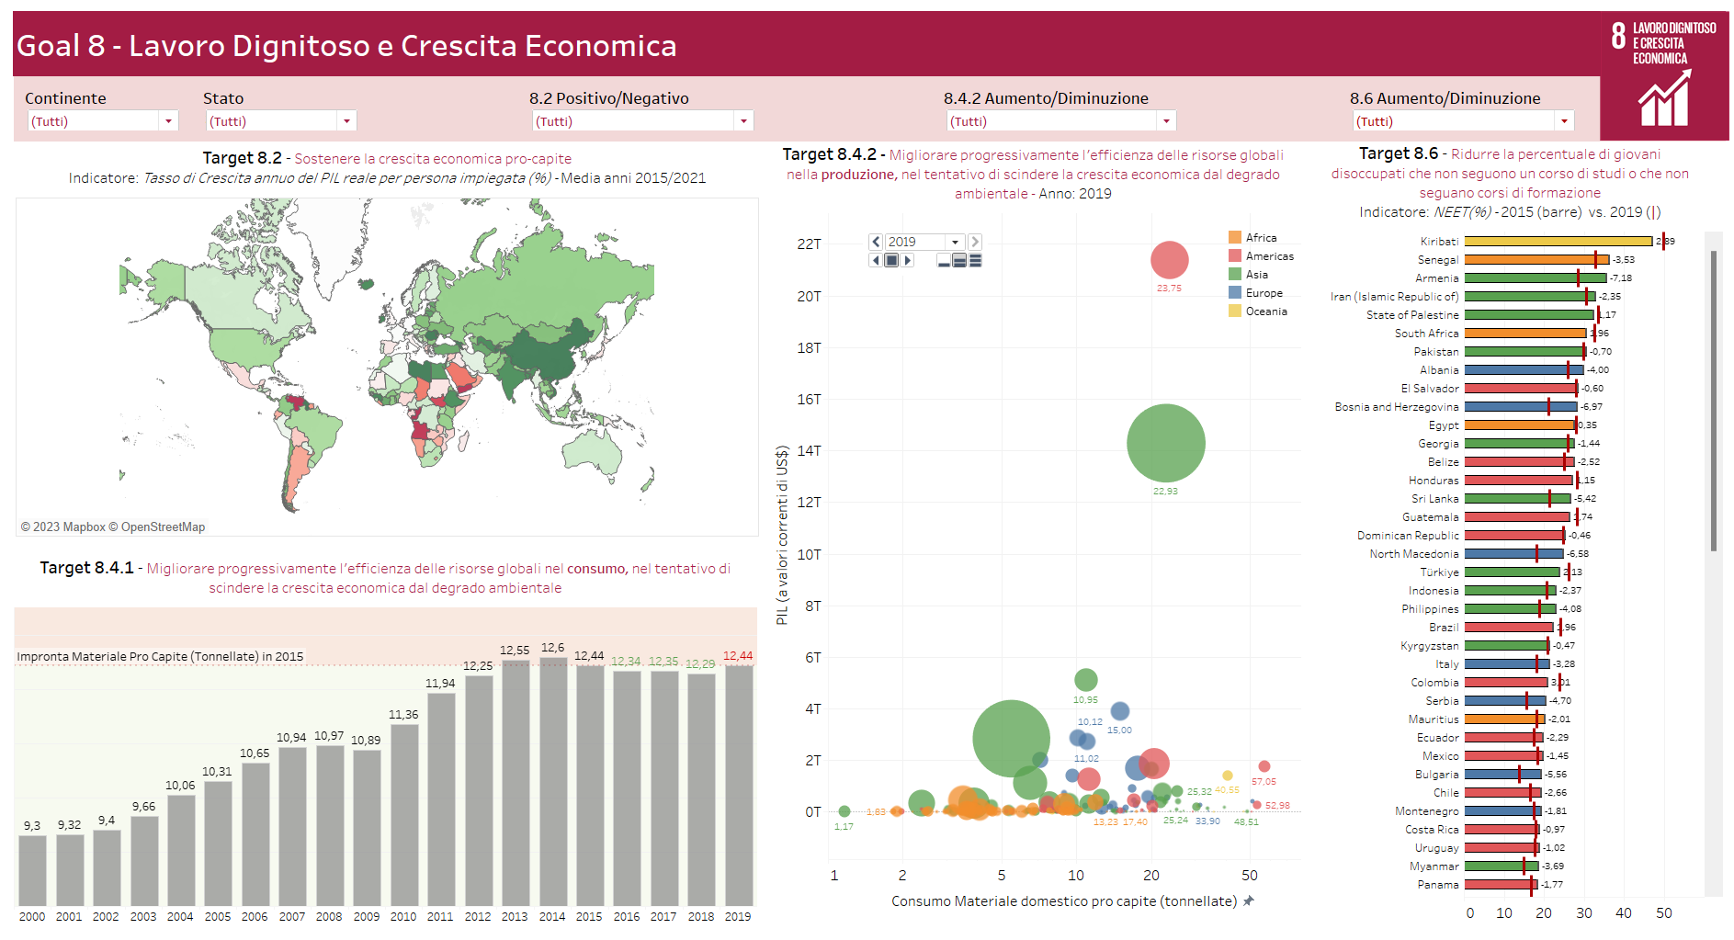
Task: Open the 8.4.2 Aumento/Diminuzione dropdown
Action: pyautogui.click(x=1166, y=121)
